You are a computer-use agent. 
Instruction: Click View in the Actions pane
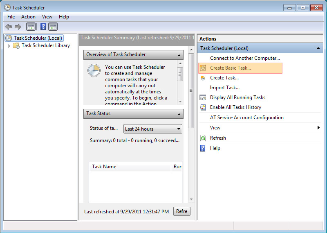(x=215, y=128)
